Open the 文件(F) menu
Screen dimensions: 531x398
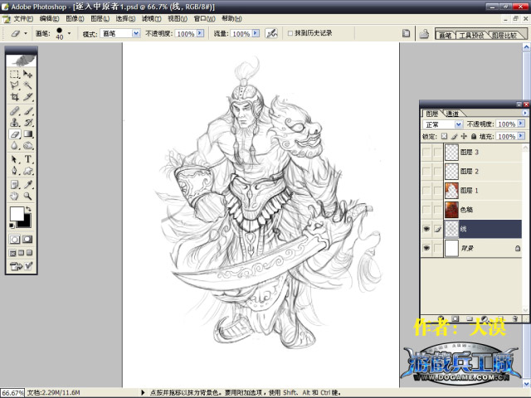point(23,18)
